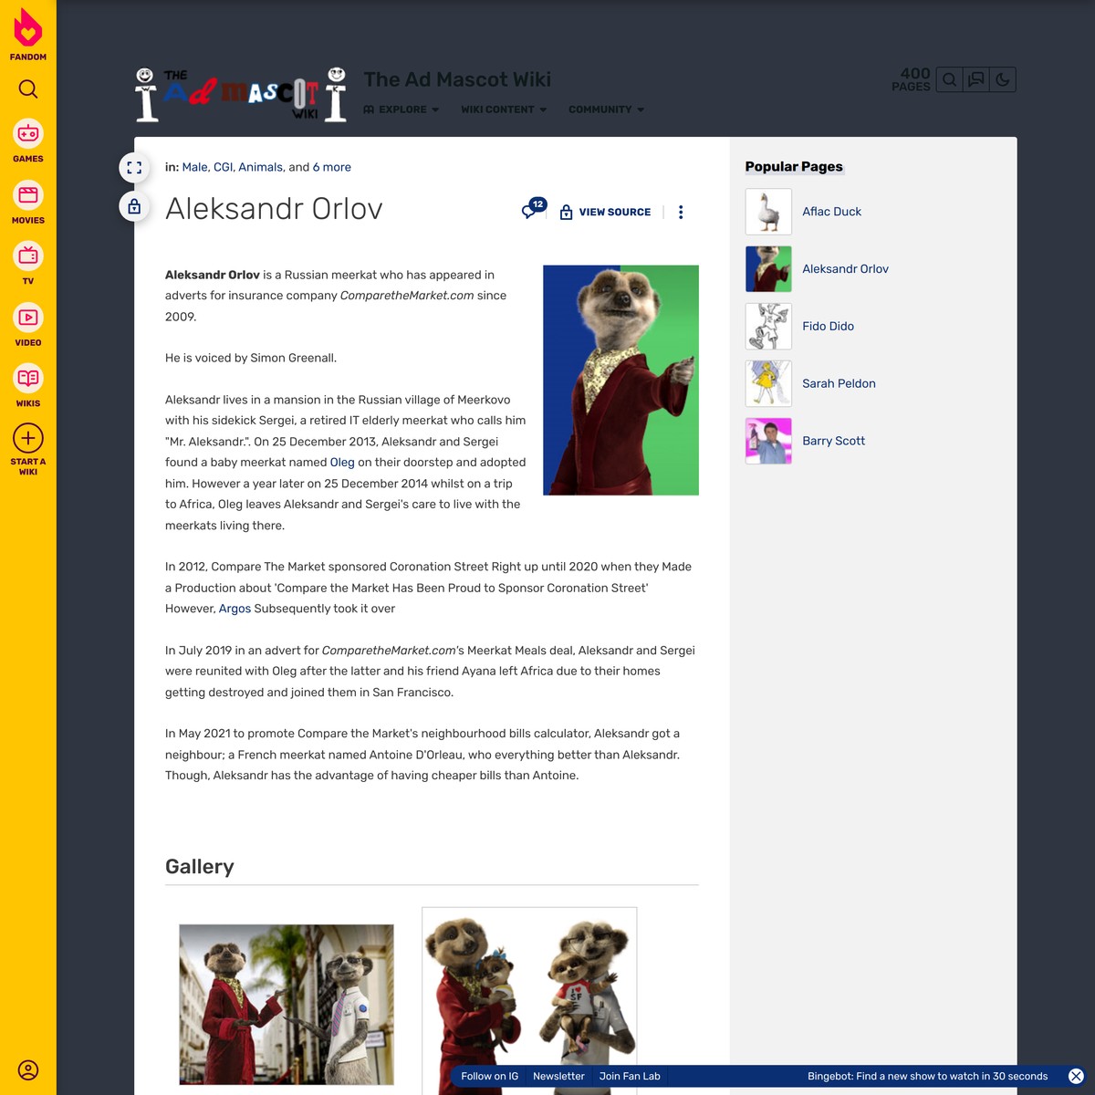Go to the Movies section icon
1095x1095 pixels.
[28, 195]
